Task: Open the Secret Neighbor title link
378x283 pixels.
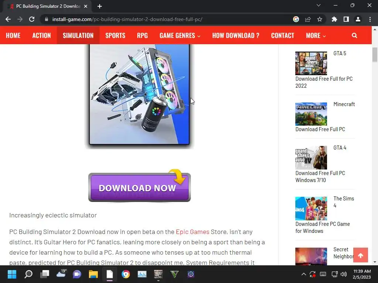Action: [343, 253]
